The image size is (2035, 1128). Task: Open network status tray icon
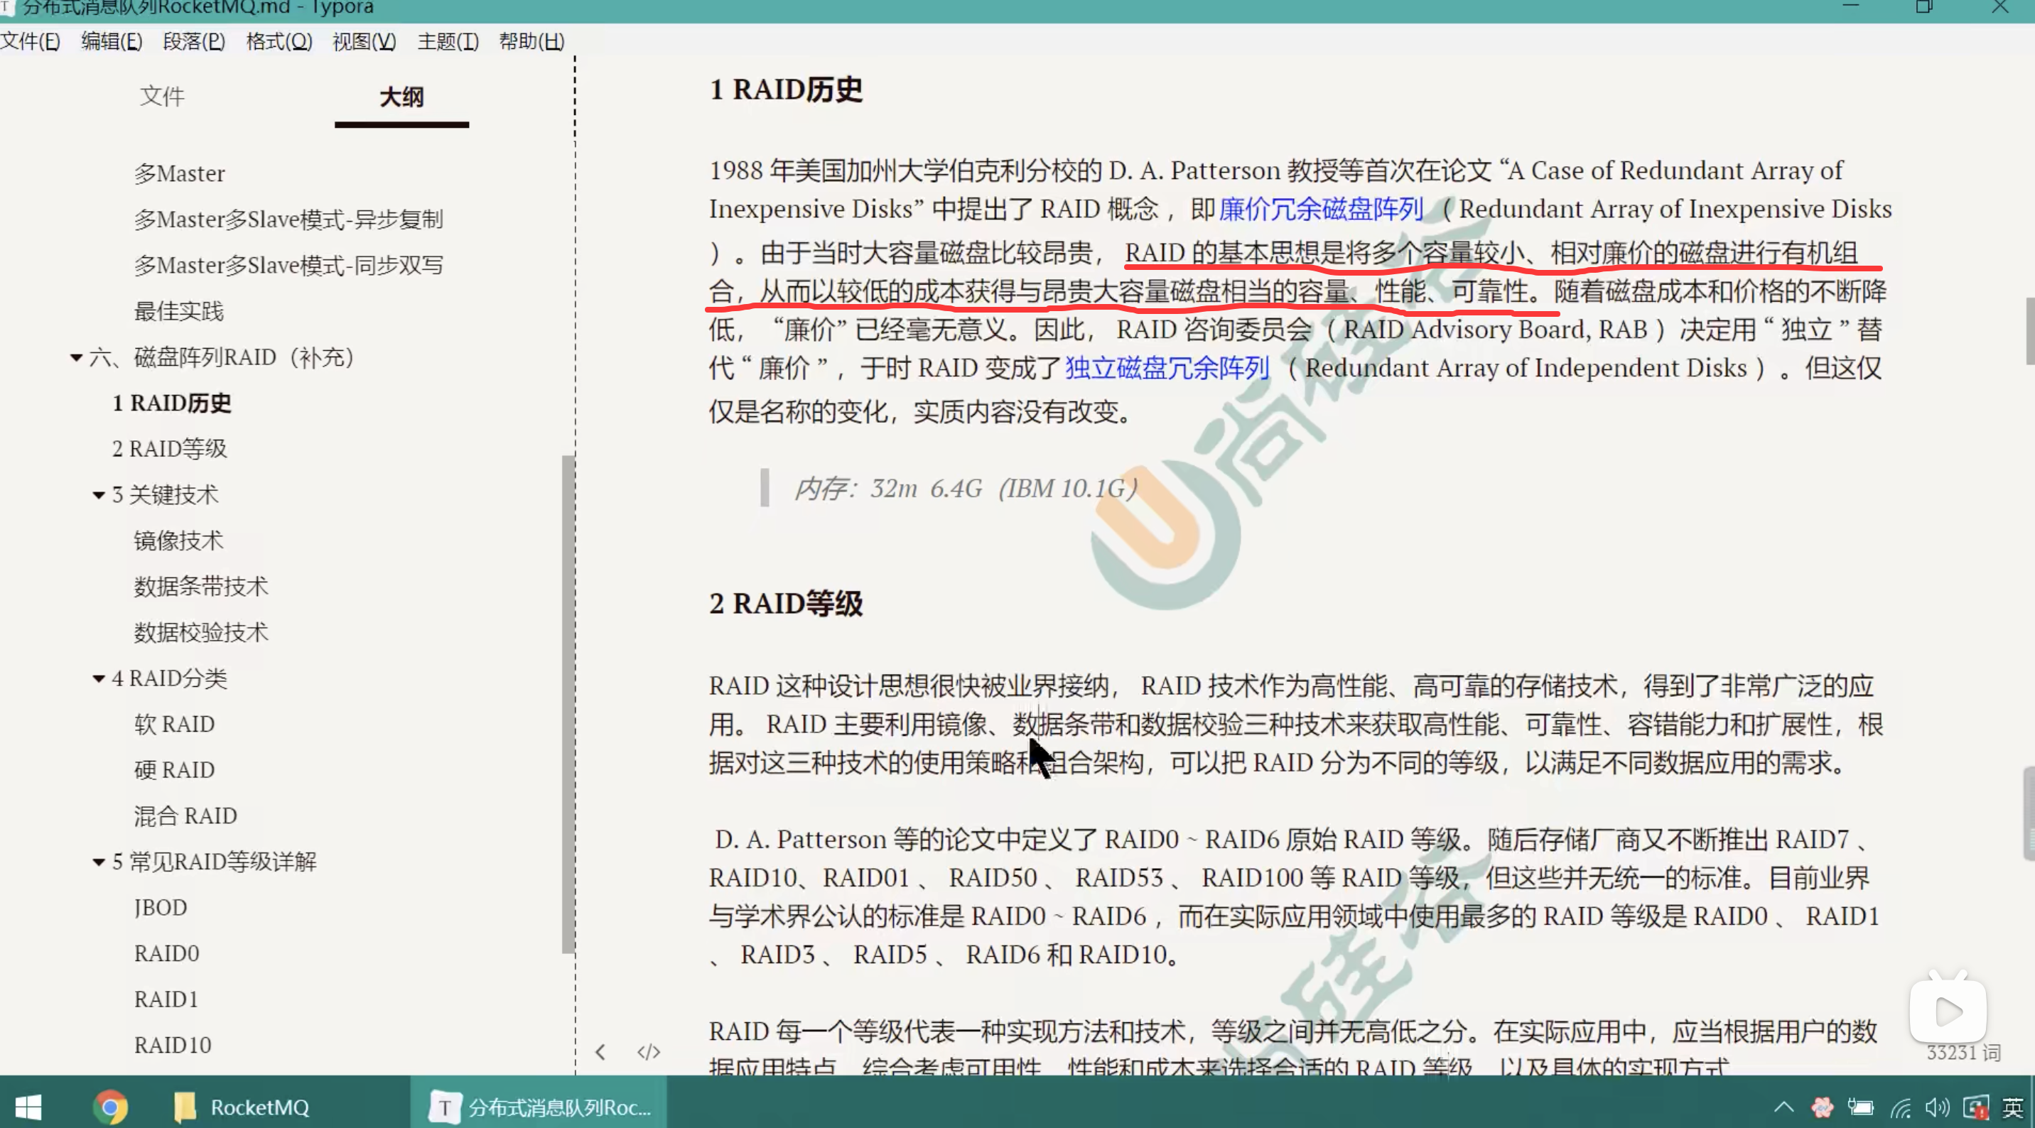[x=1900, y=1107]
